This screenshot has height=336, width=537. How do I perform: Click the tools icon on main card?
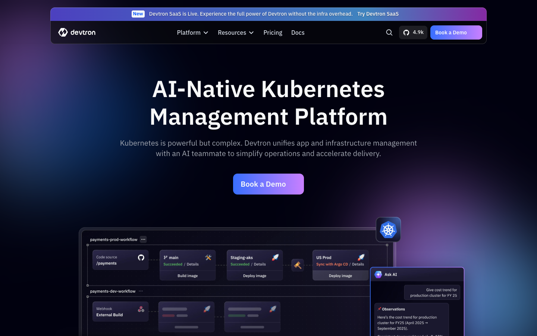point(208,257)
